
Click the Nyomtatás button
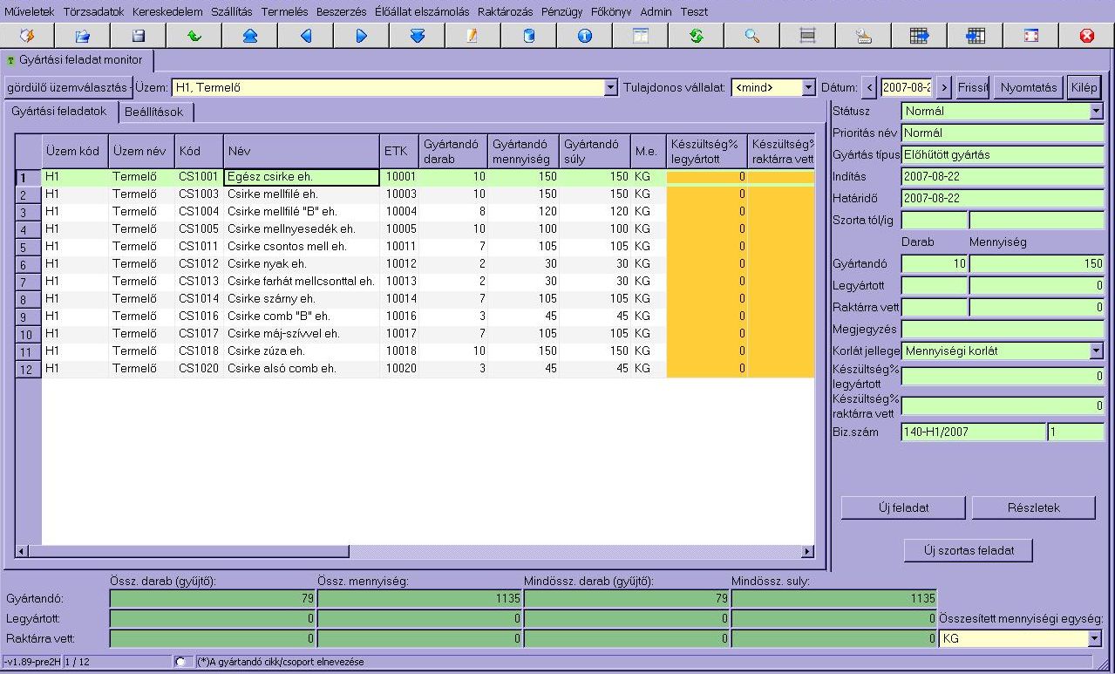pyautogui.click(x=1029, y=87)
